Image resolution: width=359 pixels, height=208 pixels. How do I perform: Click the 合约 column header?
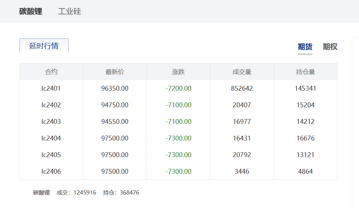coord(51,72)
